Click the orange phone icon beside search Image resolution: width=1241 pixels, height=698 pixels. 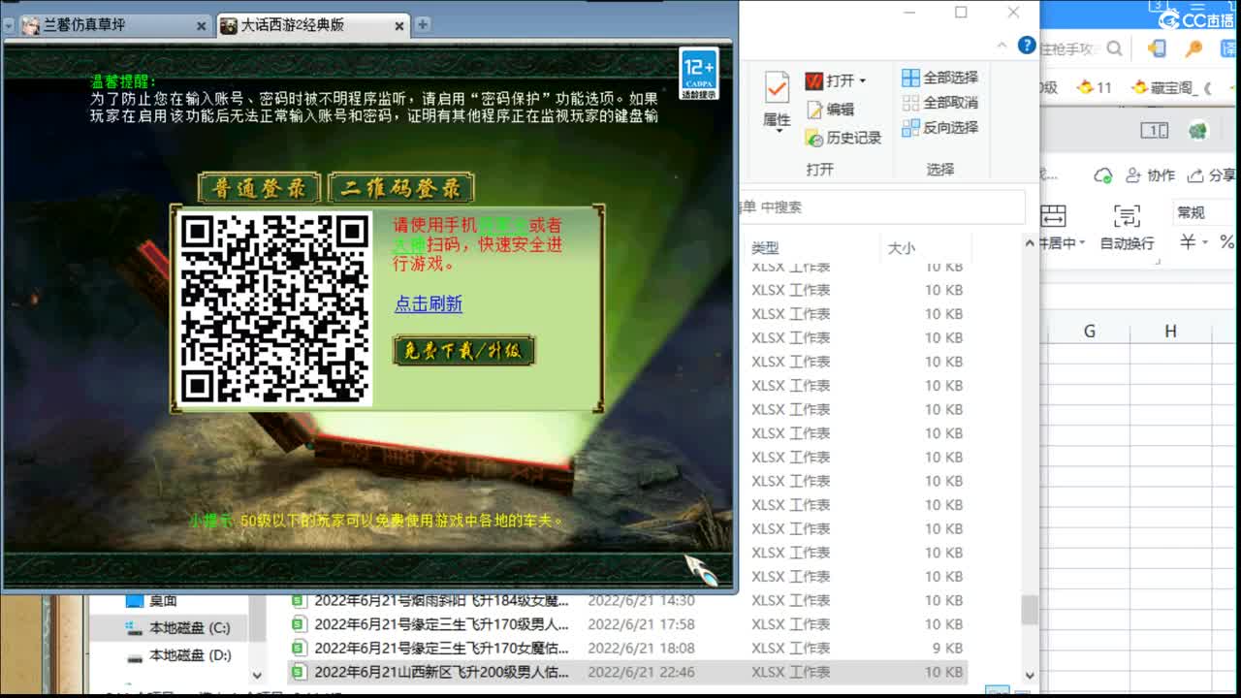click(1157, 48)
